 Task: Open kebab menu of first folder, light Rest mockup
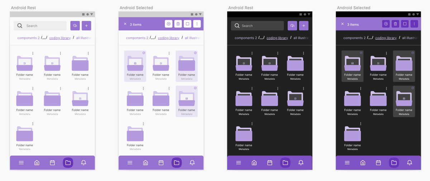click(x=33, y=53)
